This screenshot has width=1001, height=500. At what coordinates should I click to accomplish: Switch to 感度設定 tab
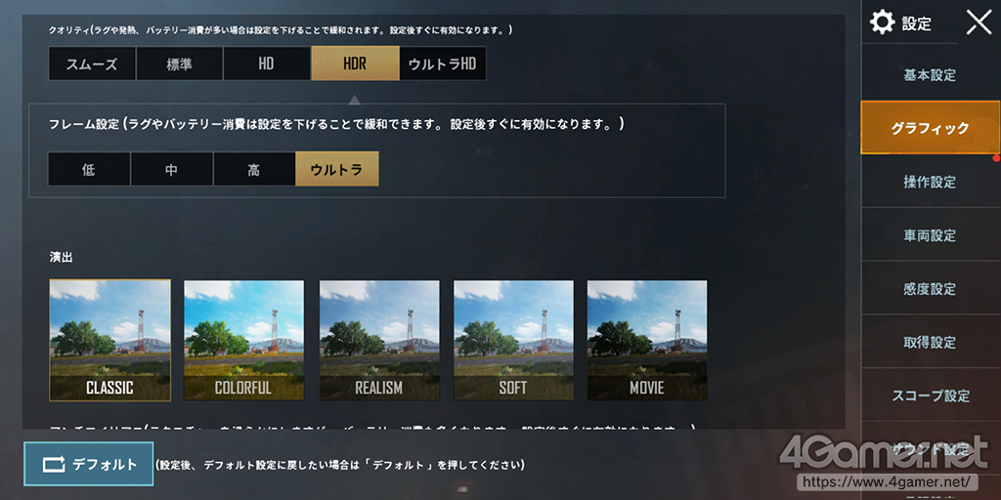[x=931, y=289]
